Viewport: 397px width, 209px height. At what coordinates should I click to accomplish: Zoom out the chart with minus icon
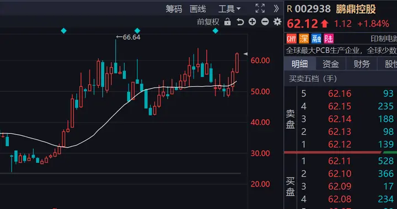[x=265, y=21]
